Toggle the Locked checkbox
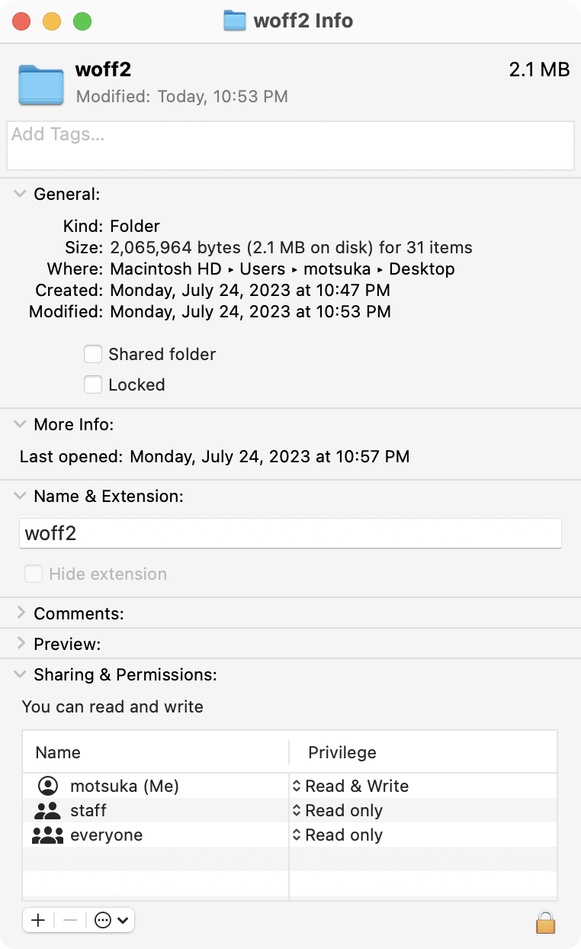The width and height of the screenshot is (581, 949). coord(93,384)
